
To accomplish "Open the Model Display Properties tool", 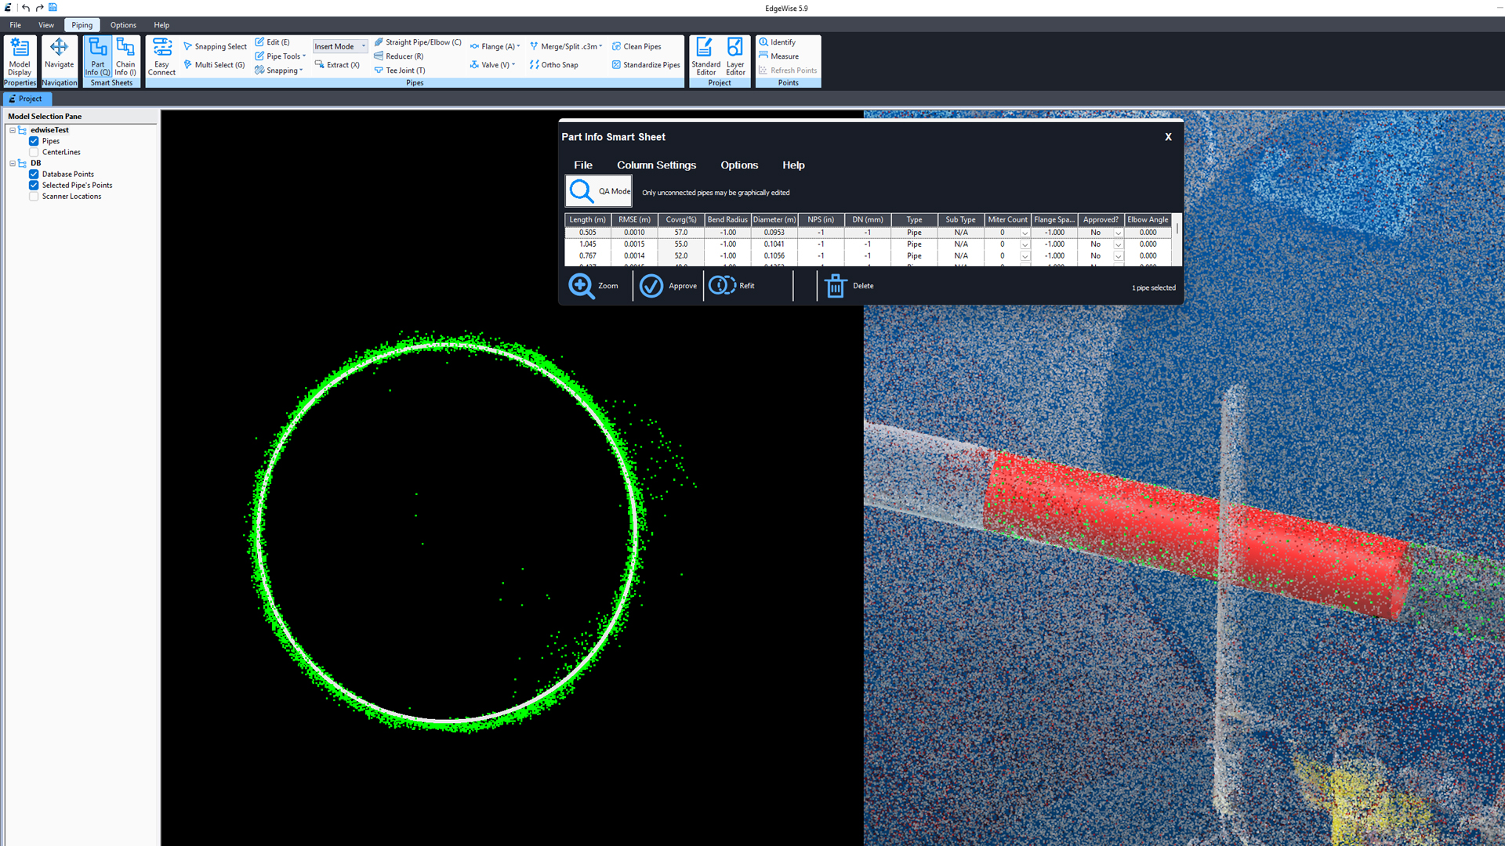I will [20, 56].
